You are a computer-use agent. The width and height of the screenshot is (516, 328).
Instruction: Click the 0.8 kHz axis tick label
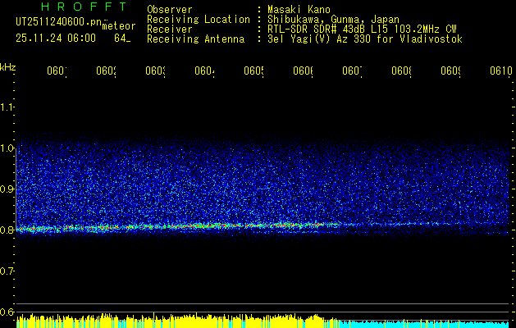pyautogui.click(x=7, y=230)
